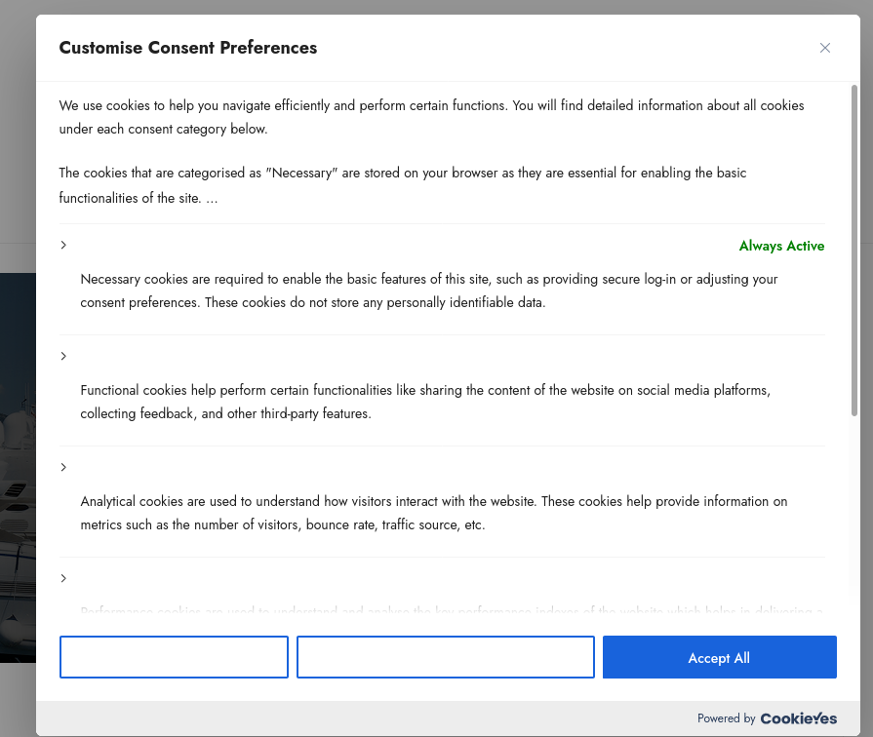Click the Necessary cookies description text
Viewport: 873px width, 737px height.
click(429, 291)
